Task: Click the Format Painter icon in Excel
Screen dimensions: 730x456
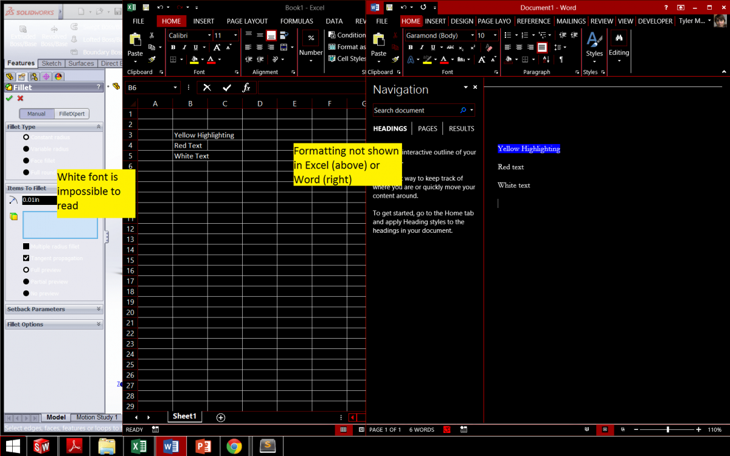Action: [x=152, y=60]
